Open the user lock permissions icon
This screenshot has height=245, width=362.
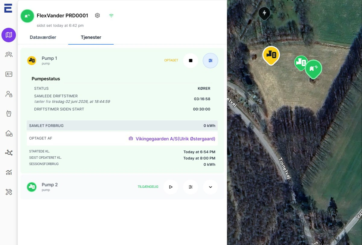pyautogui.click(x=9, y=94)
